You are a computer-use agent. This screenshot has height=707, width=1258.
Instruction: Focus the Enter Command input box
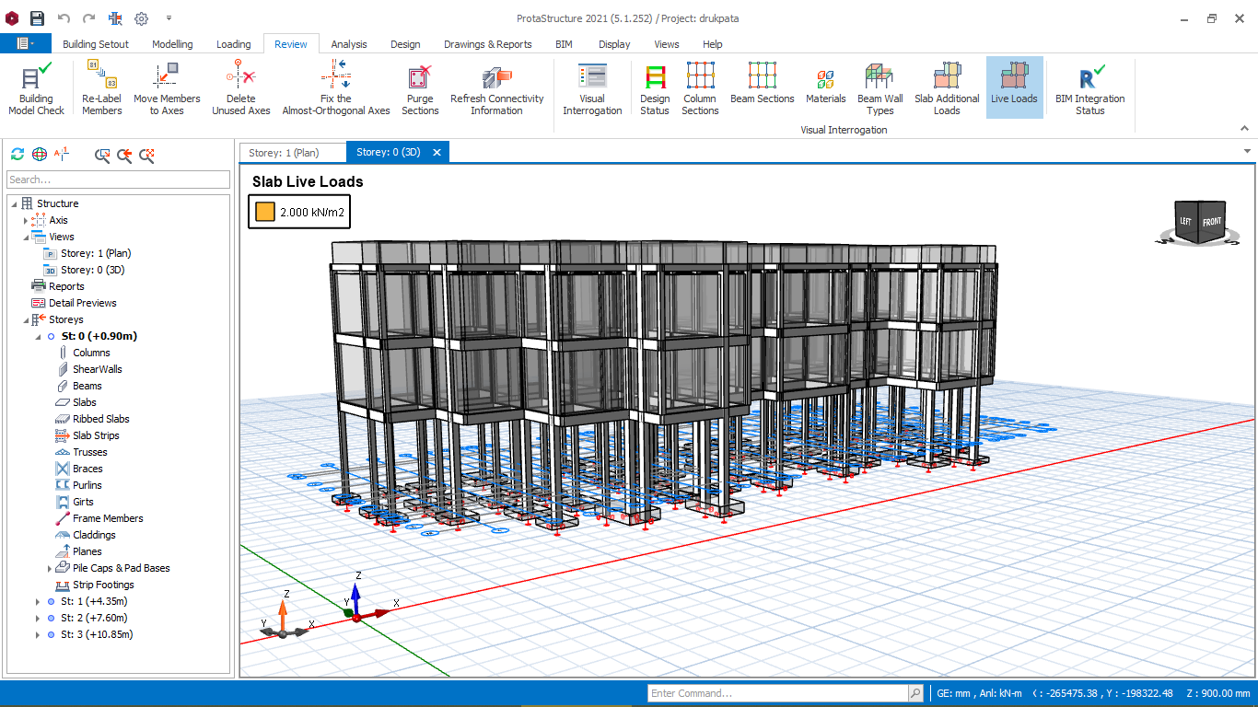(x=777, y=693)
